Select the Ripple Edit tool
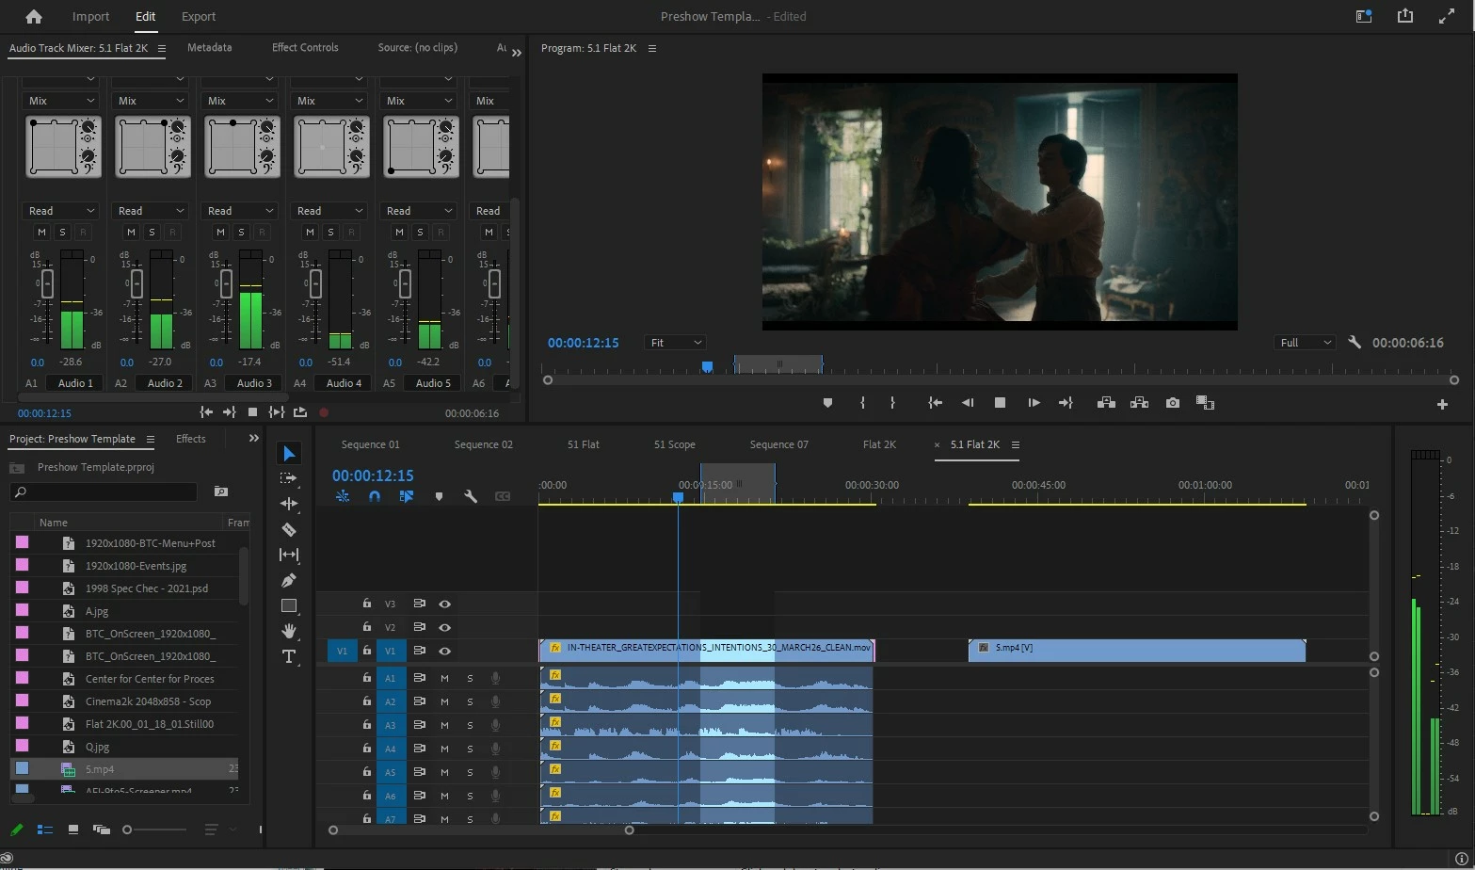The image size is (1475, 870). 289,504
